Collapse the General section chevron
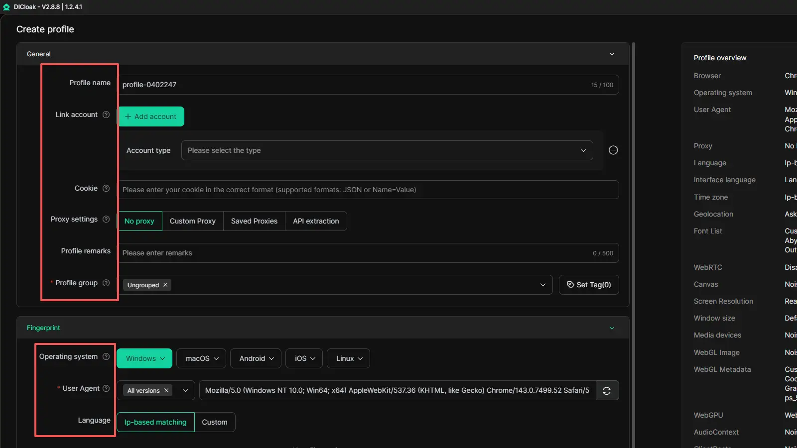This screenshot has width=797, height=448. 612,54
